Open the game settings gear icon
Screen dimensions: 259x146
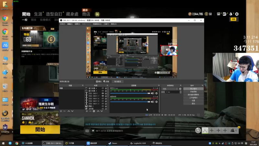[x=237, y=14]
